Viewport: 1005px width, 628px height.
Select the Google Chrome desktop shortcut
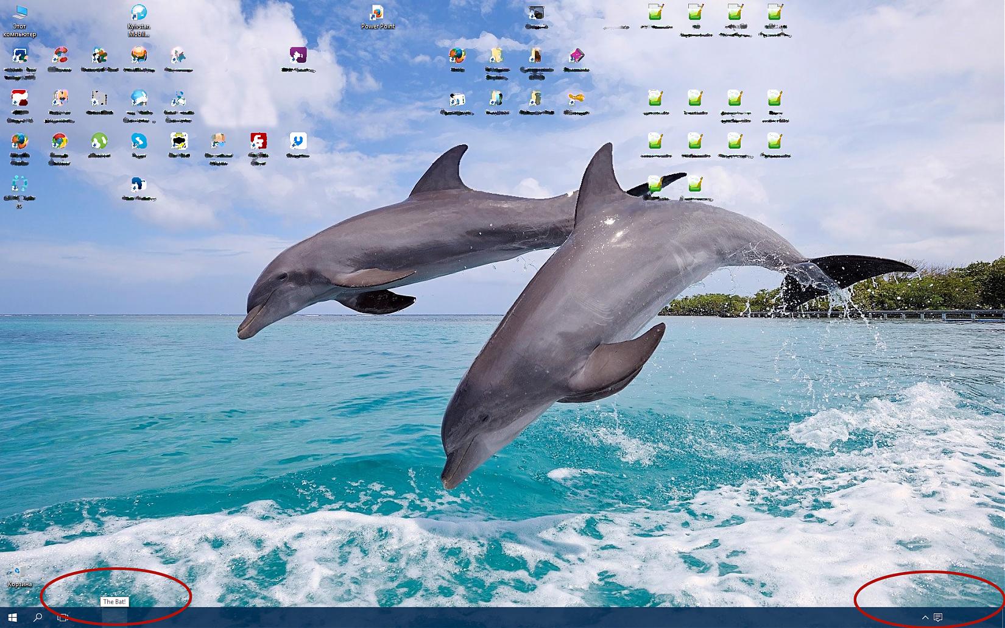coord(59,142)
